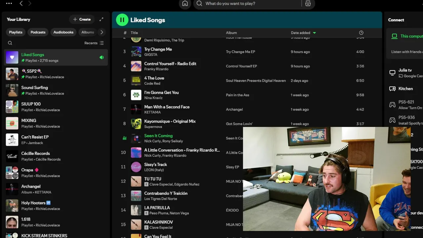
Task: Filter library by Audiobooks
Action: pos(63,32)
